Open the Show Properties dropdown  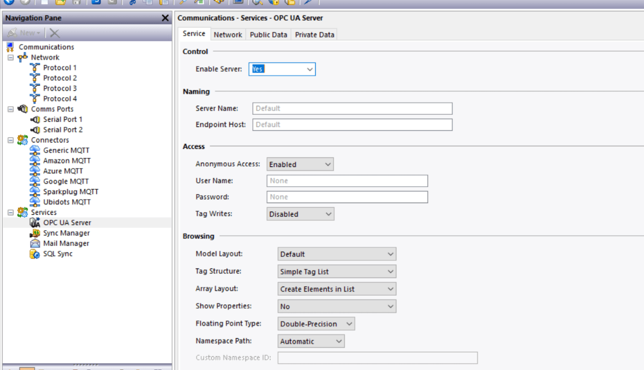[x=337, y=307]
